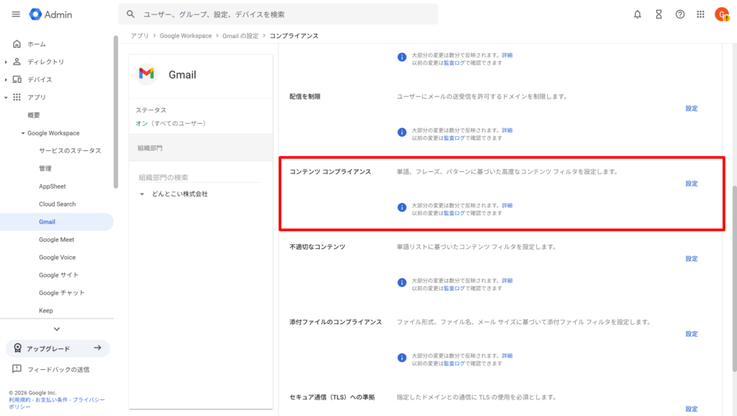Open the tasks hourglass icon
This screenshot has width=737, height=416.
point(658,14)
